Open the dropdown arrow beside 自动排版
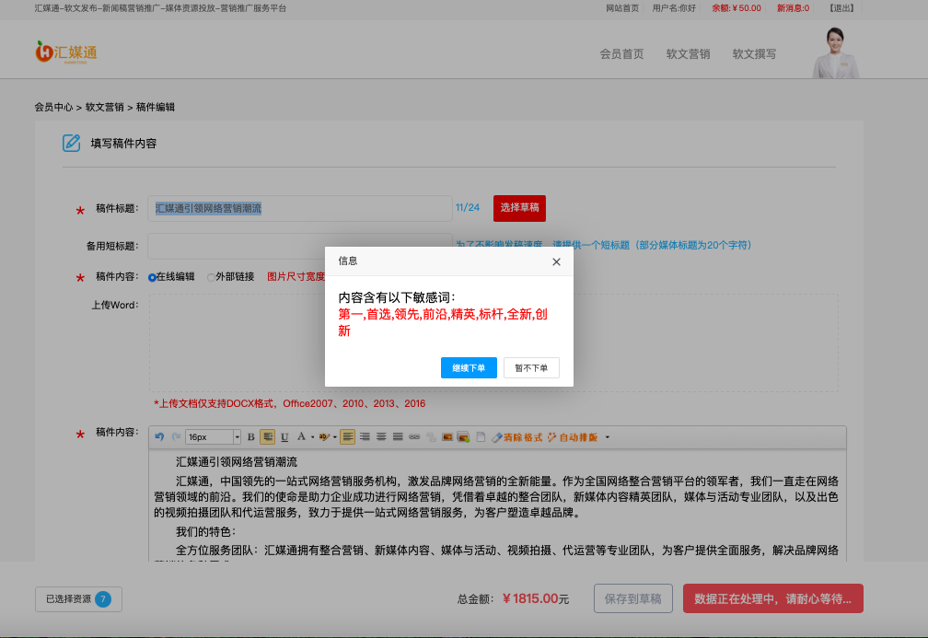The image size is (928, 638). pyautogui.click(x=608, y=437)
